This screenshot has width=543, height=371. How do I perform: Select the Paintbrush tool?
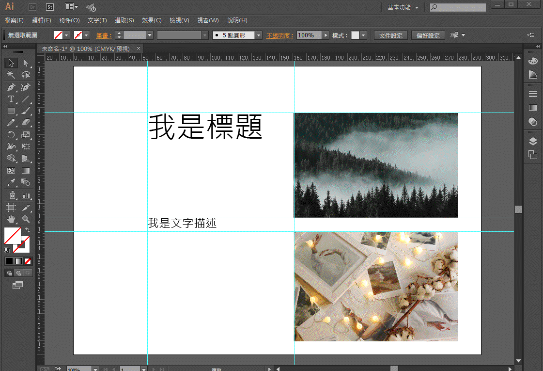(26, 111)
